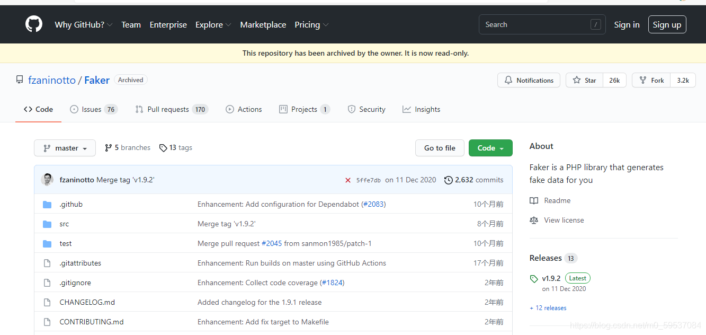Open the master branch selector

[65, 148]
